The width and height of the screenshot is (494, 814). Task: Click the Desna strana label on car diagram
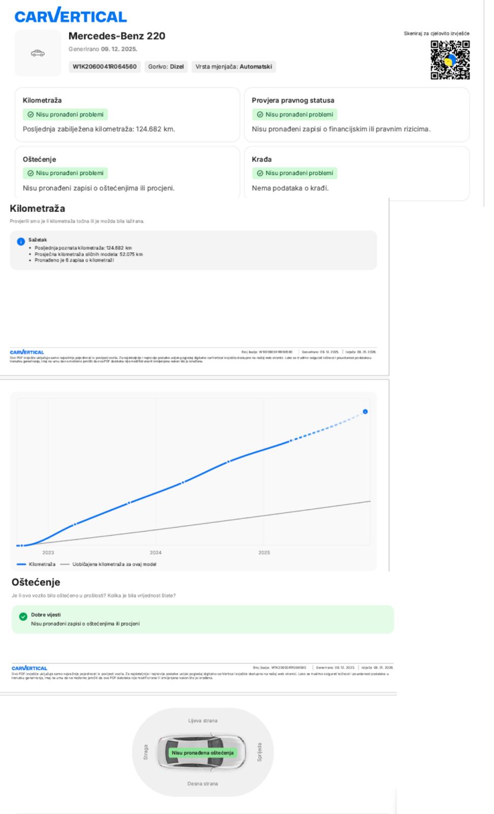[x=203, y=784]
